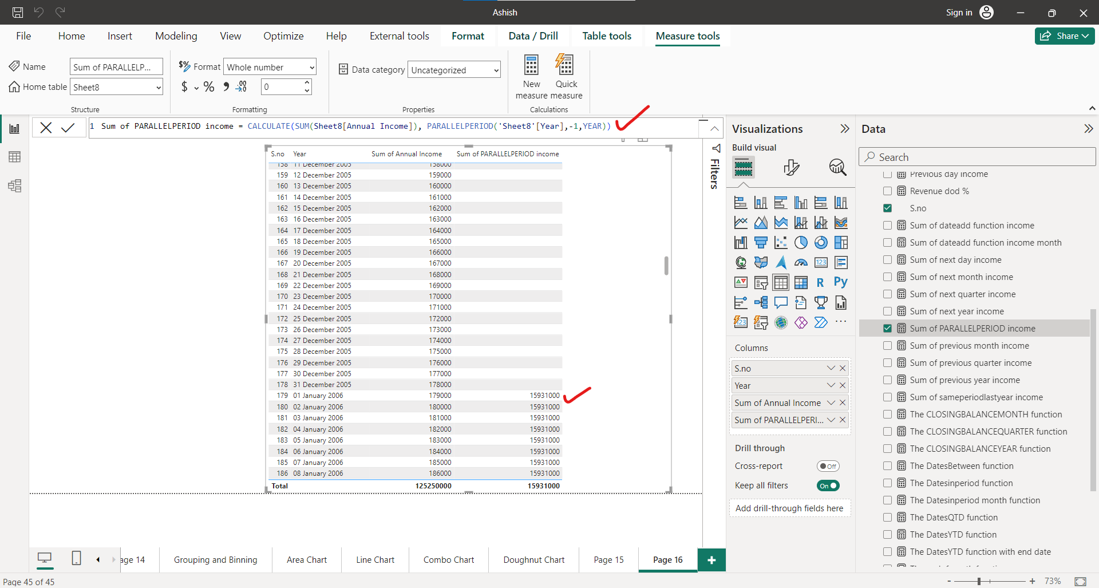This screenshot has width=1099, height=588.
Task: Switch to the Combo Chart page tab
Action: click(449, 559)
